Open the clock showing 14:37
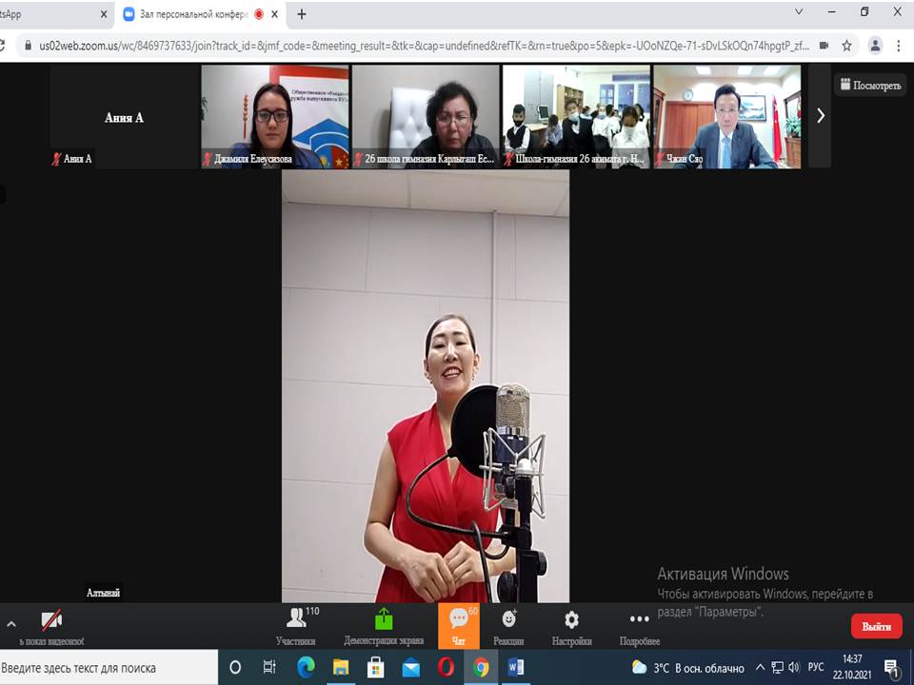The height and width of the screenshot is (685, 914). (852, 668)
